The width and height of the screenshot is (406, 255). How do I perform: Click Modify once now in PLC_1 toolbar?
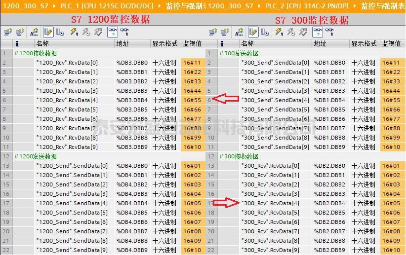coord(74,32)
